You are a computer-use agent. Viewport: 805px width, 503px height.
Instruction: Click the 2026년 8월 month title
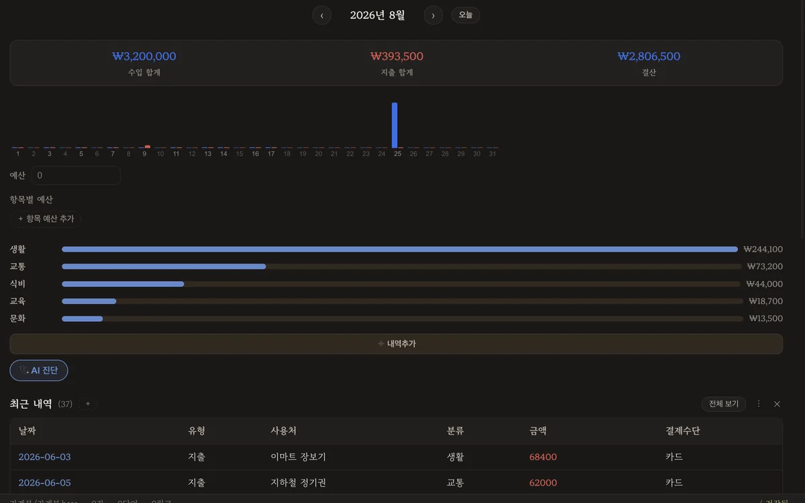(x=378, y=15)
